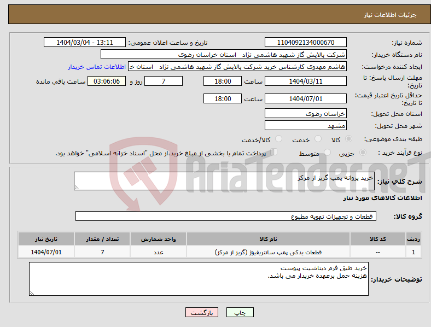Select the خدمت radio button

coord(318,139)
